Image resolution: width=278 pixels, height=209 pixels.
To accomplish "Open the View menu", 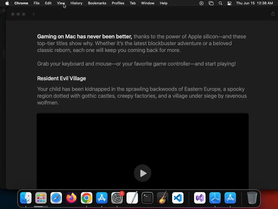I will click(61, 3).
